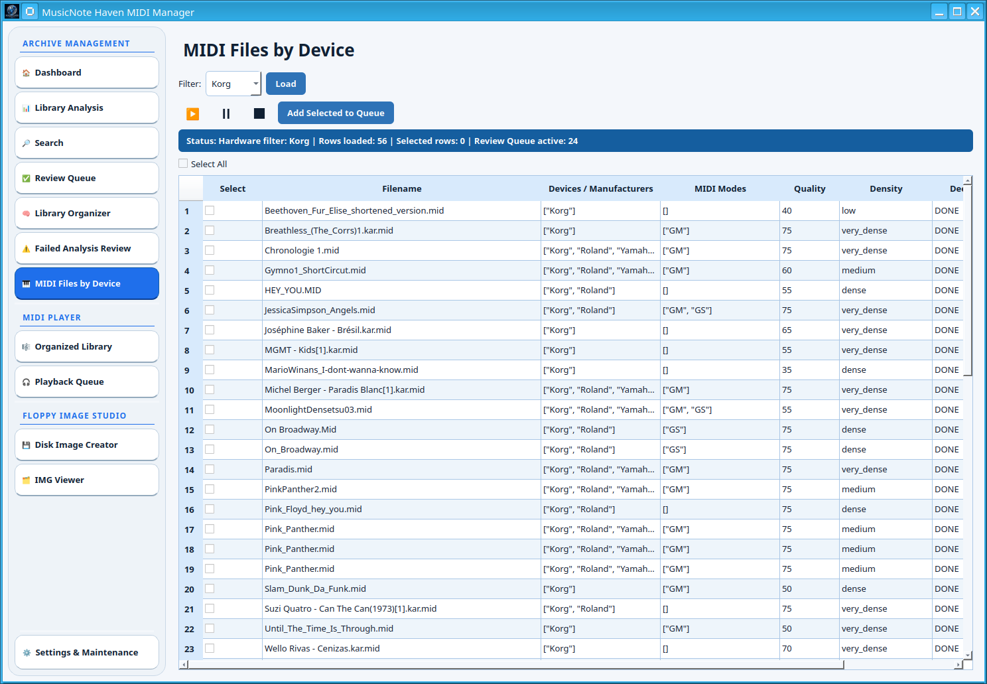Image resolution: width=987 pixels, height=684 pixels.
Task: Click the orange play button icon
Action: pos(193,113)
